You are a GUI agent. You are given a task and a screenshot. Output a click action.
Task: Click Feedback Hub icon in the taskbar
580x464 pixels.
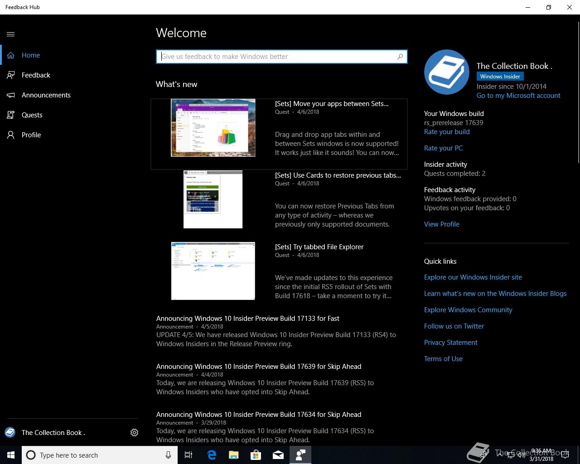click(x=300, y=455)
